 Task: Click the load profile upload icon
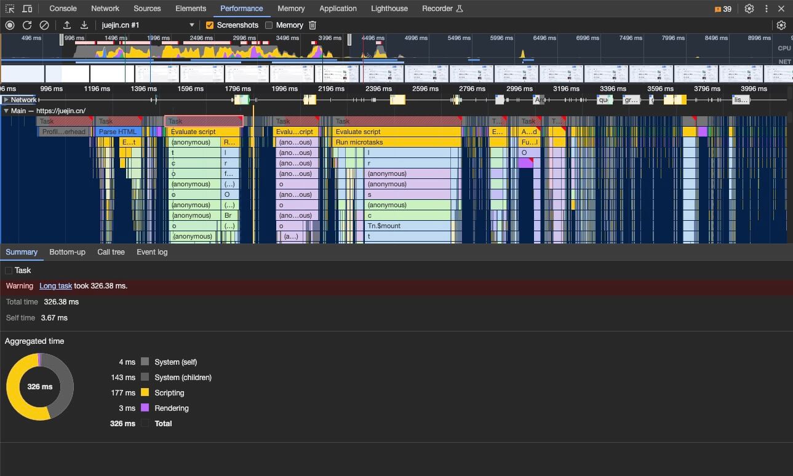[x=67, y=25]
